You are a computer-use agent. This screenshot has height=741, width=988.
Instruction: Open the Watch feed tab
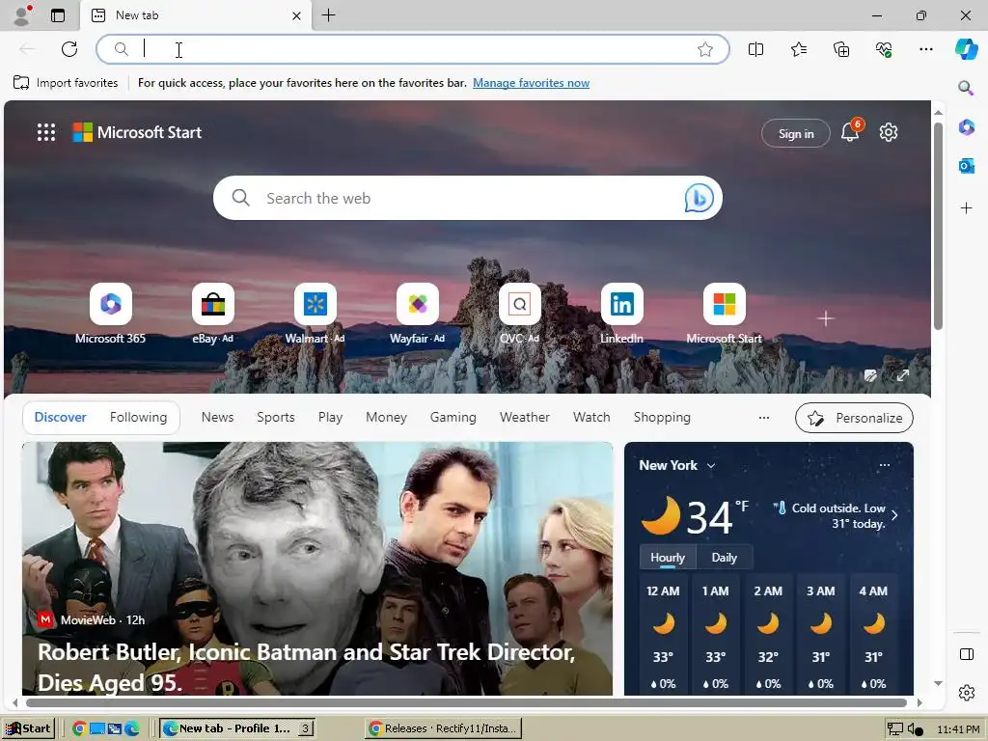click(x=591, y=417)
